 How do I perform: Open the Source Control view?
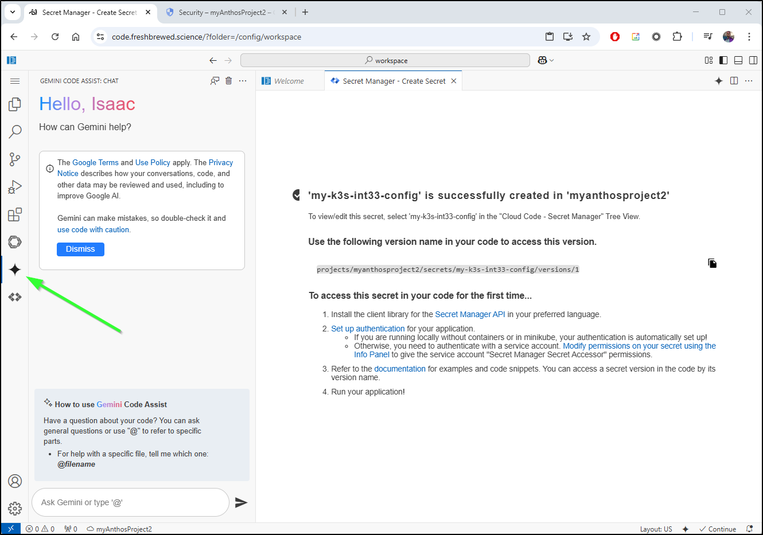15,159
